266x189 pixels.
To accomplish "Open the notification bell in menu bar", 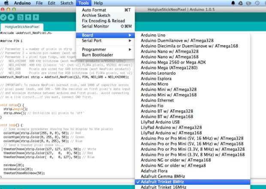I will coord(233,3).
